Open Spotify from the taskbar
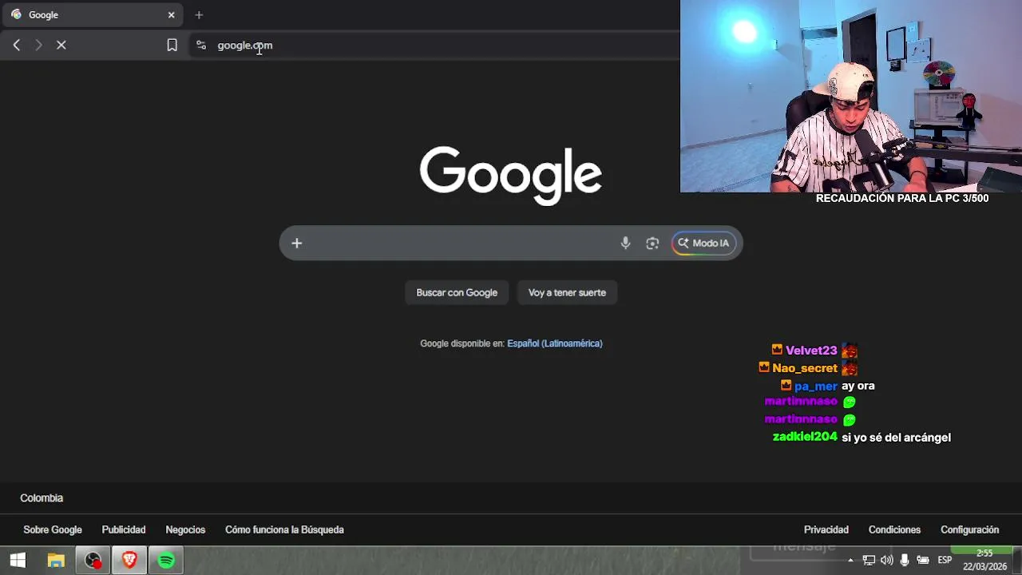This screenshot has width=1022, height=575. click(x=166, y=561)
